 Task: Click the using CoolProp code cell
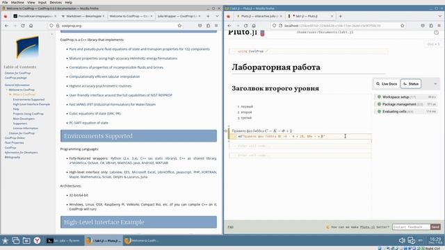309,51
